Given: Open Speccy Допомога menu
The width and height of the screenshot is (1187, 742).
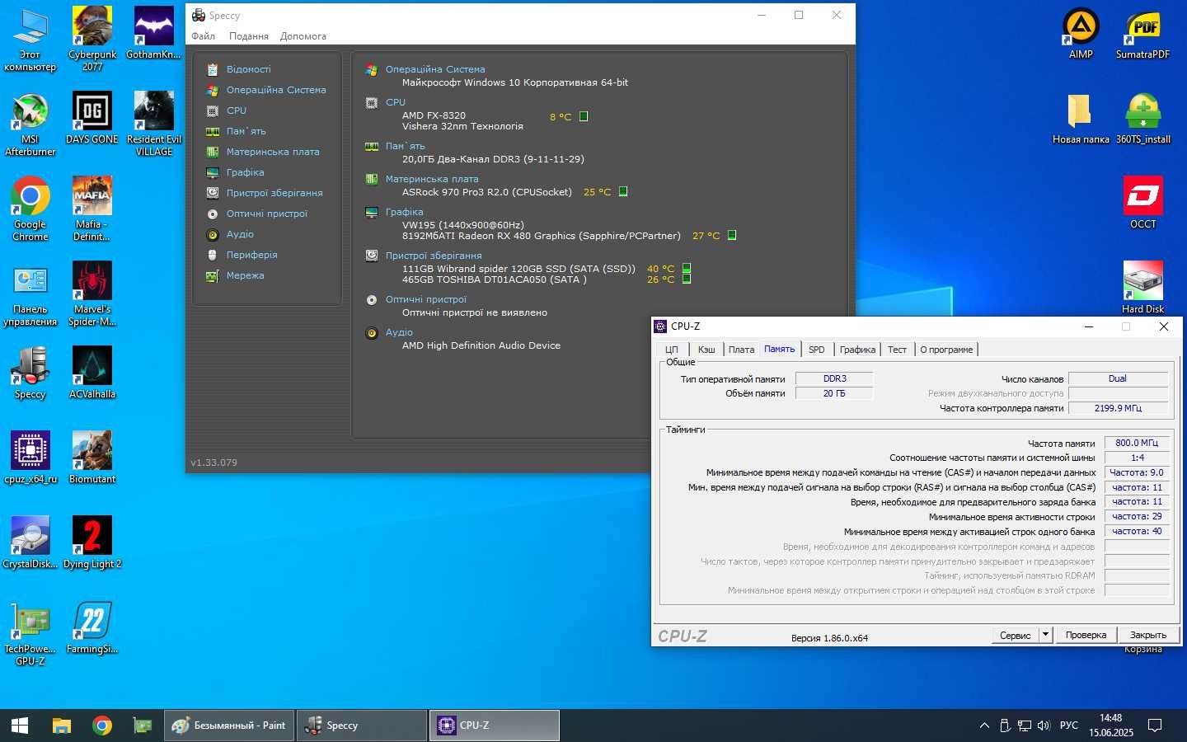Looking at the screenshot, I should coord(303,36).
